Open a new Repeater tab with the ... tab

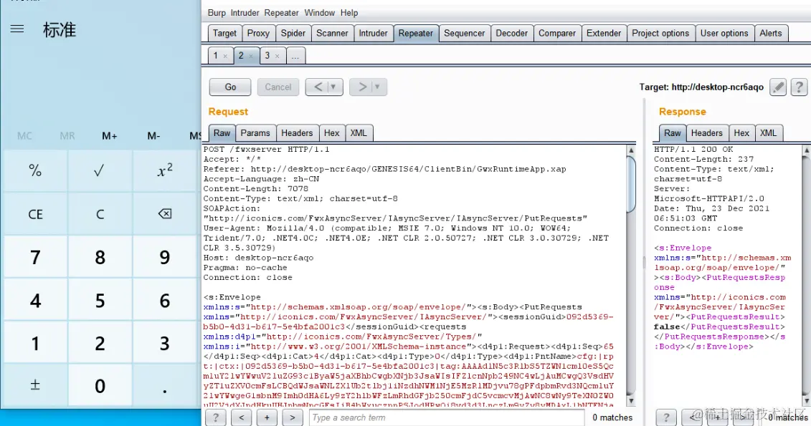click(x=295, y=56)
